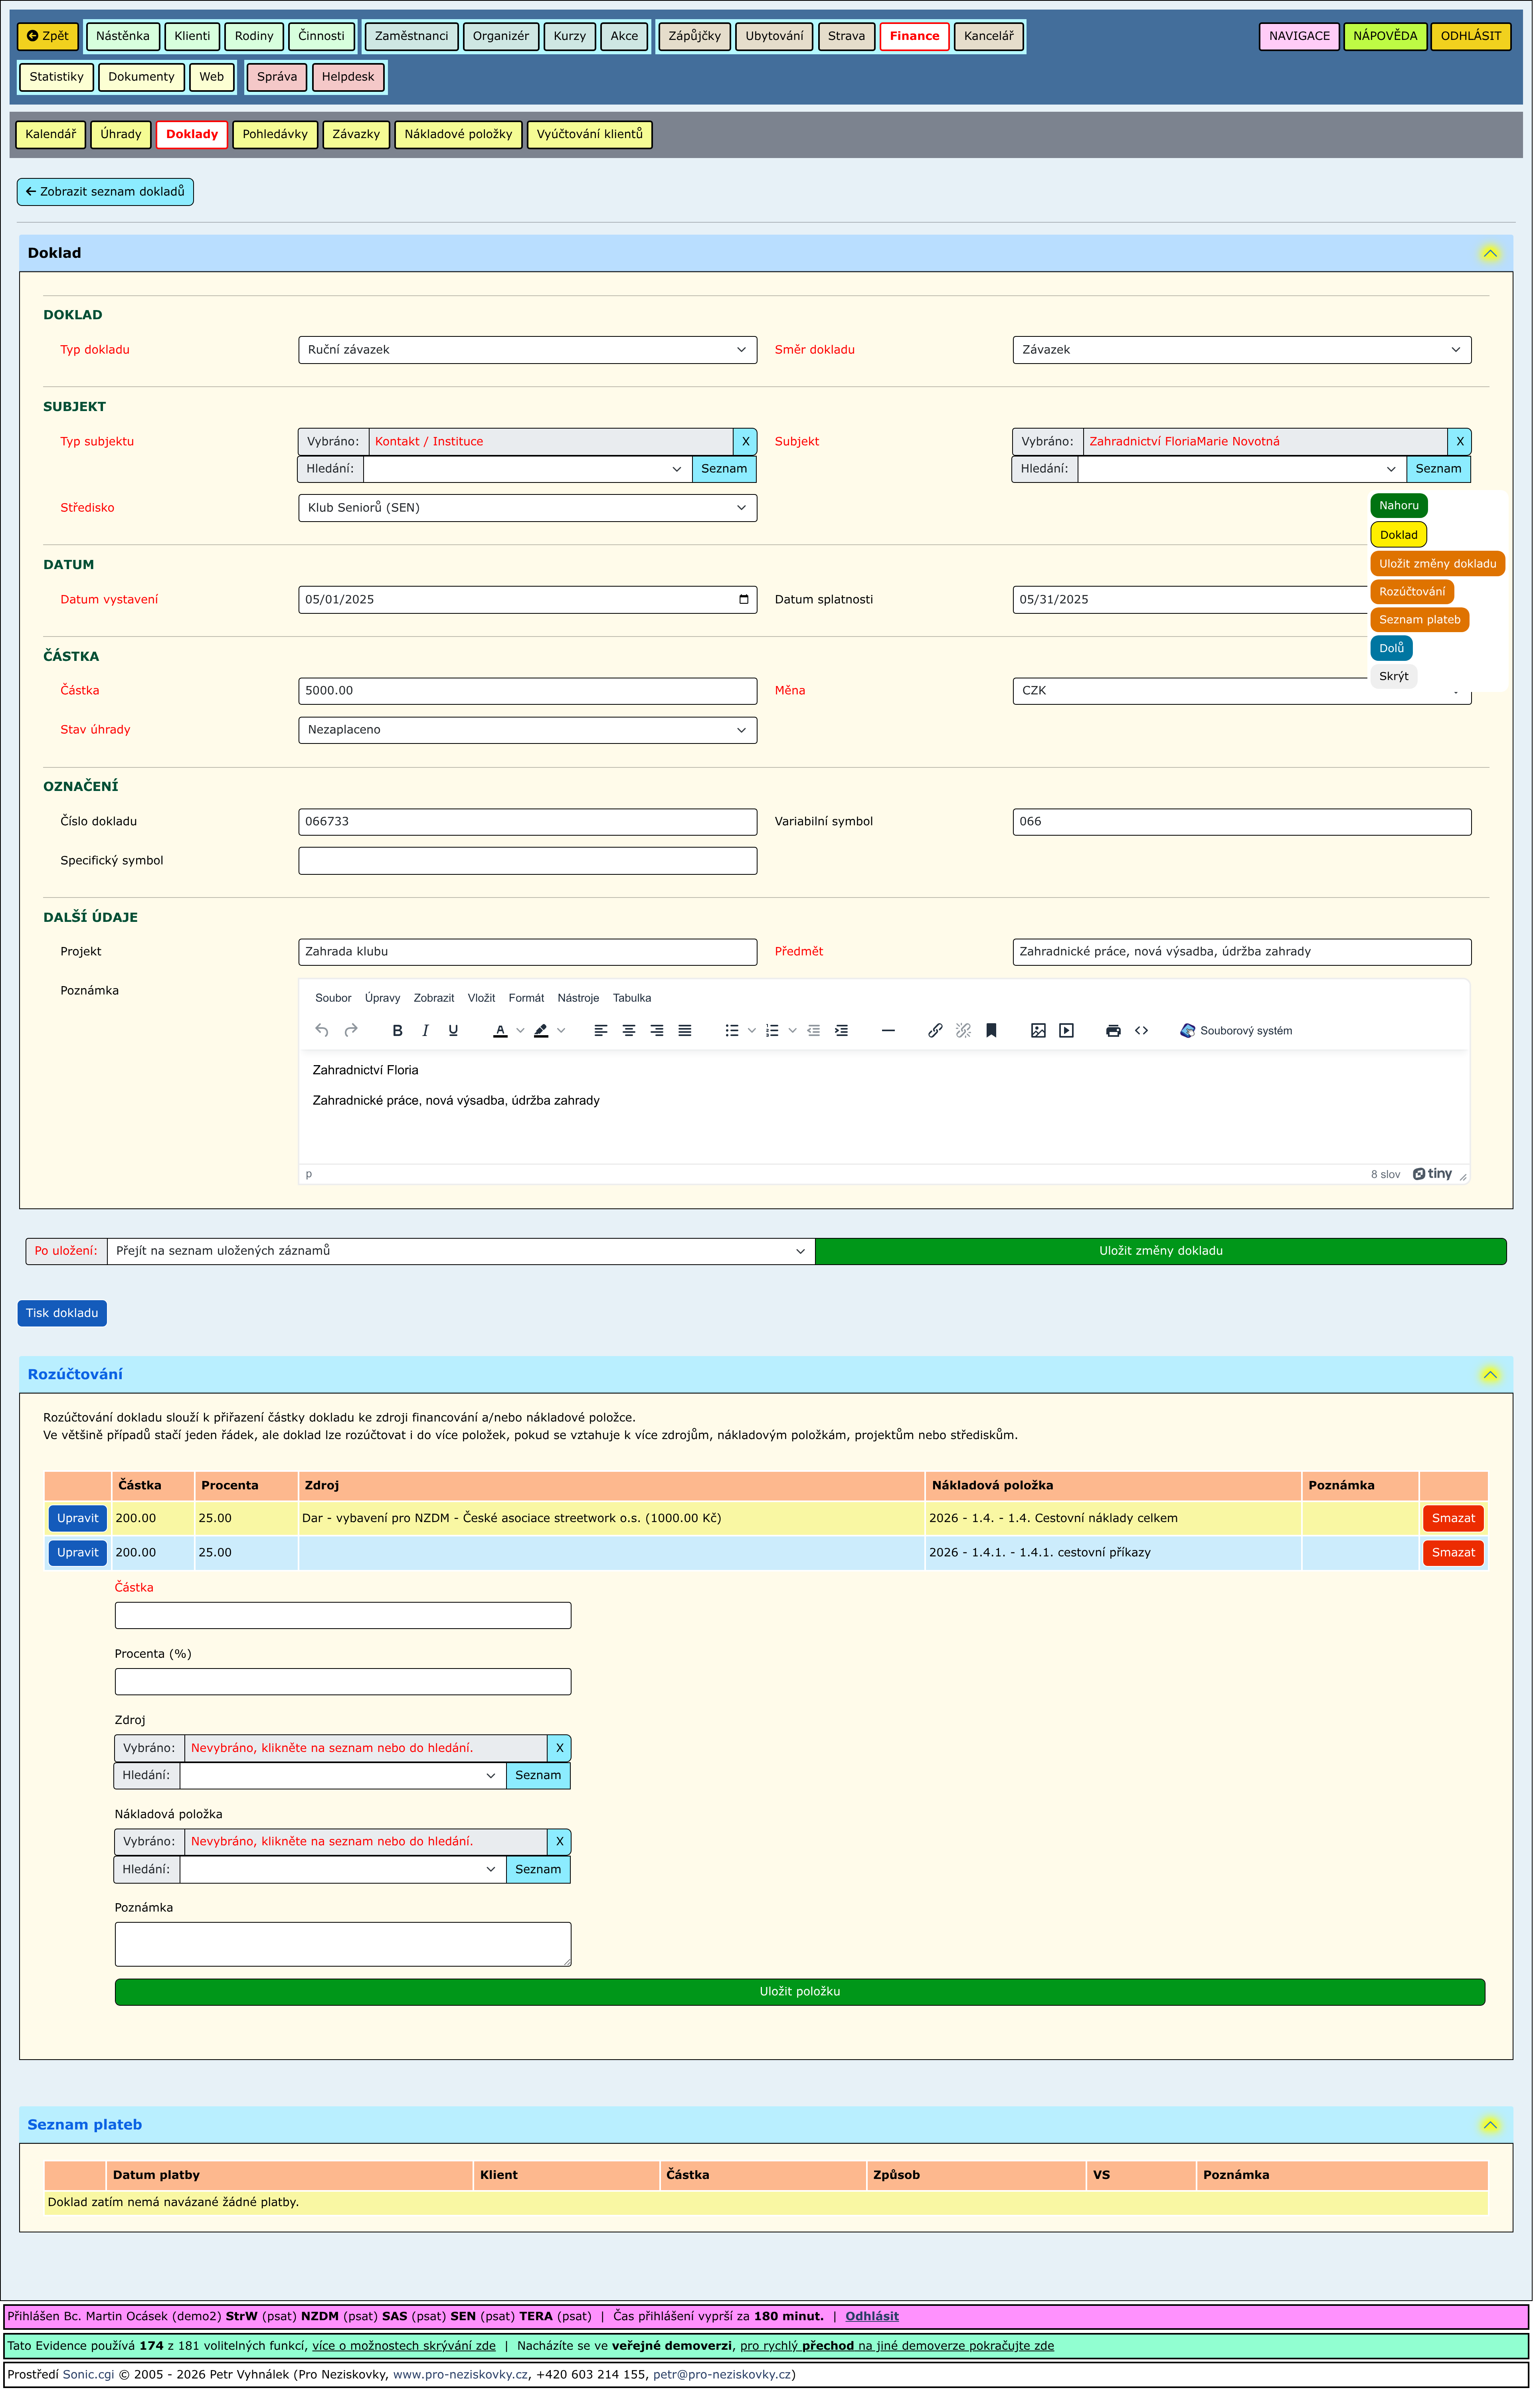This screenshot has height=2408, width=1535.
Task: Insert a bullet list in the note
Action: tap(732, 1031)
